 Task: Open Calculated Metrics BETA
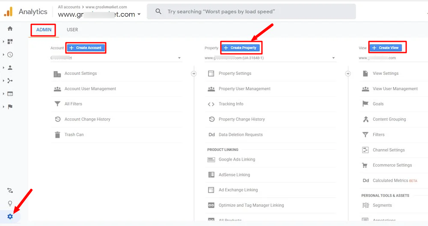click(395, 180)
